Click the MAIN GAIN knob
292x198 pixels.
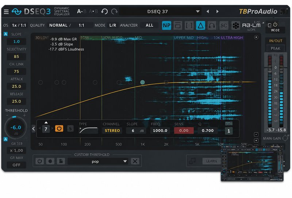click(x=285, y=138)
